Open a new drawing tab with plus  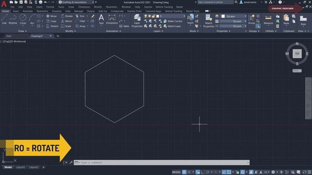pos(58,36)
